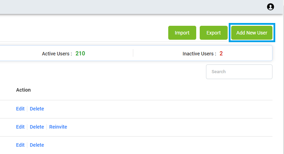Screen dimensions: 284x154
Task: Click Edit in the third user row
Action: click(x=20, y=145)
